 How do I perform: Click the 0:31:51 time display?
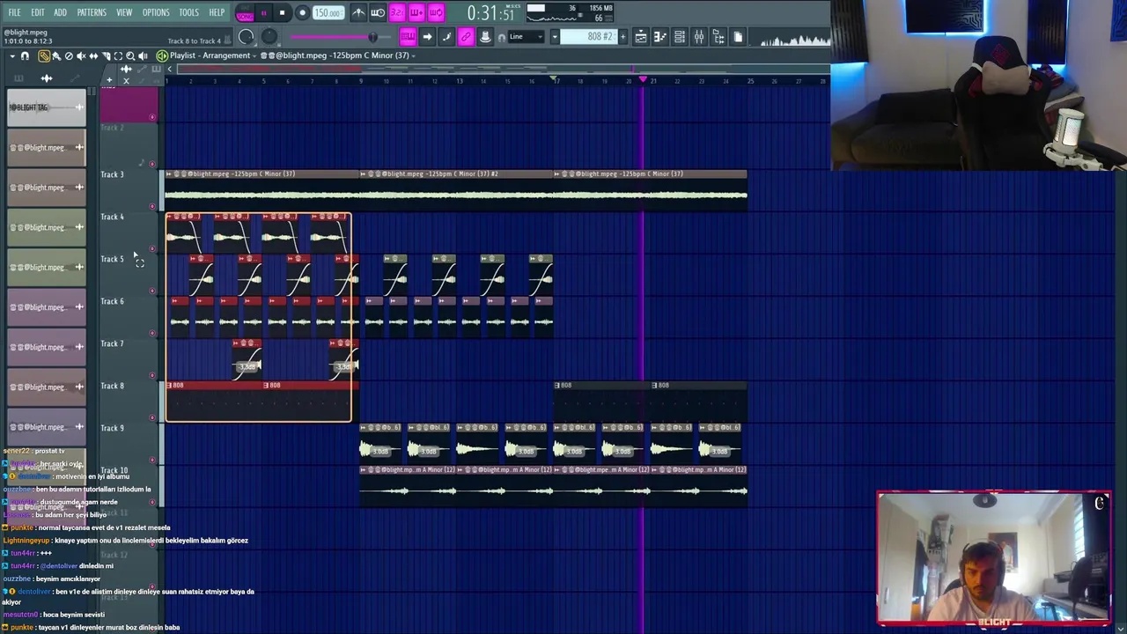click(x=490, y=13)
